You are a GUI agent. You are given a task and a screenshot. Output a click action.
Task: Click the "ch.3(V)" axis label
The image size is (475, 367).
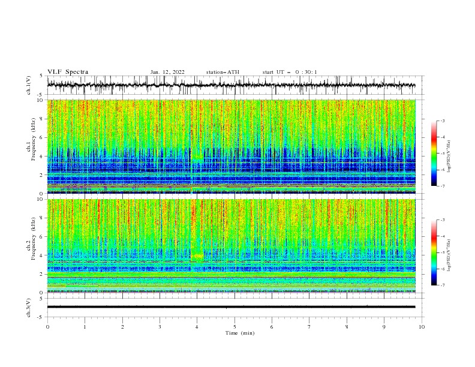point(29,308)
